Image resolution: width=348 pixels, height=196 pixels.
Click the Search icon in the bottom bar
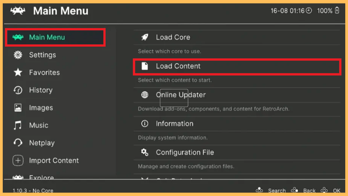click(259, 190)
